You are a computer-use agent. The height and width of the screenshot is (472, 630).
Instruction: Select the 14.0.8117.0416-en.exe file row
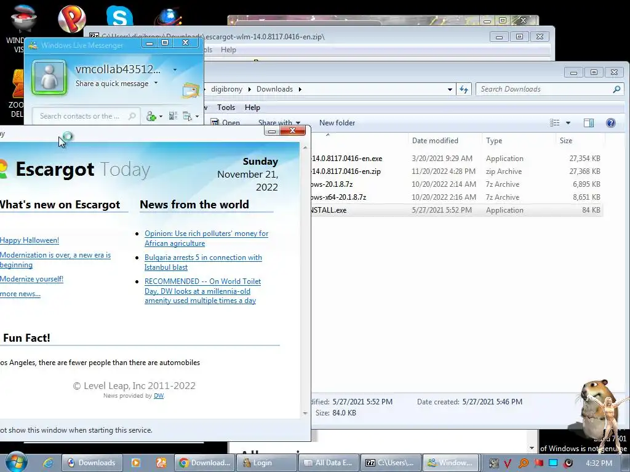pos(456,159)
